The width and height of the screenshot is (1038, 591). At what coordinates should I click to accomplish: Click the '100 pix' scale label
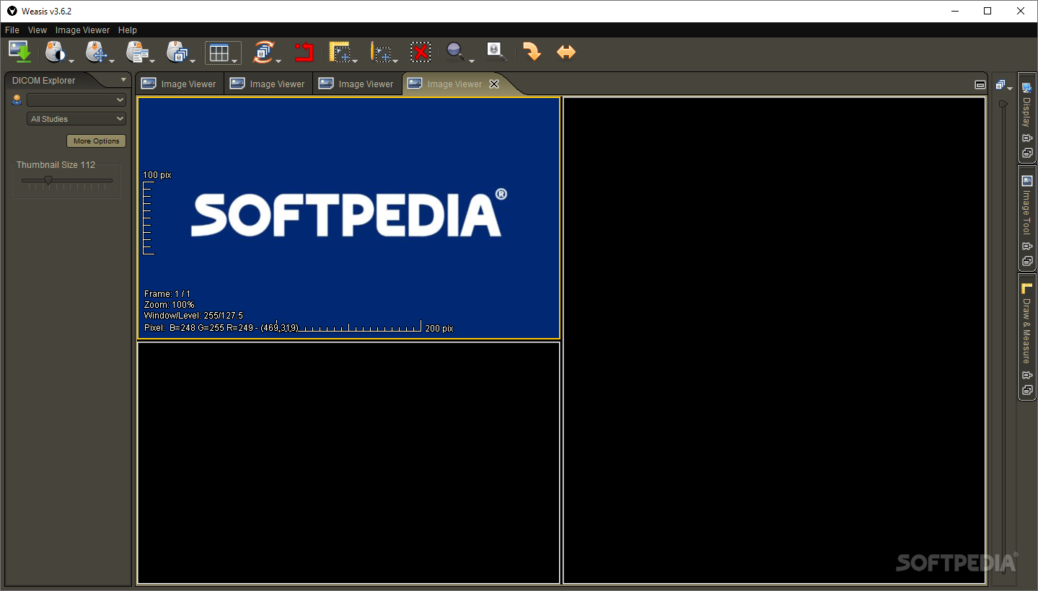[157, 175]
